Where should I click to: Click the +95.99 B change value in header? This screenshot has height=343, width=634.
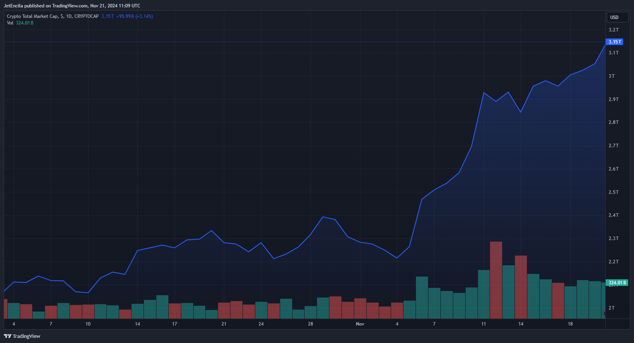click(125, 16)
